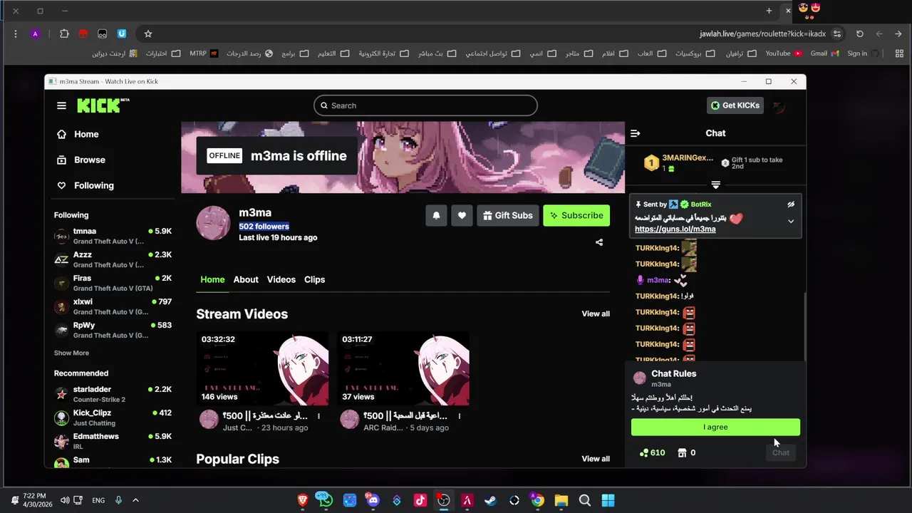The image size is (912, 513).
Task: Expand the gift leaderboard collapse handle
Action: (x=715, y=185)
